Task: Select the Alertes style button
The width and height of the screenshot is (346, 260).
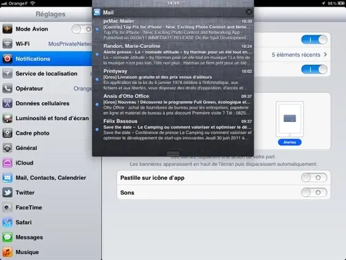Action: [289, 142]
